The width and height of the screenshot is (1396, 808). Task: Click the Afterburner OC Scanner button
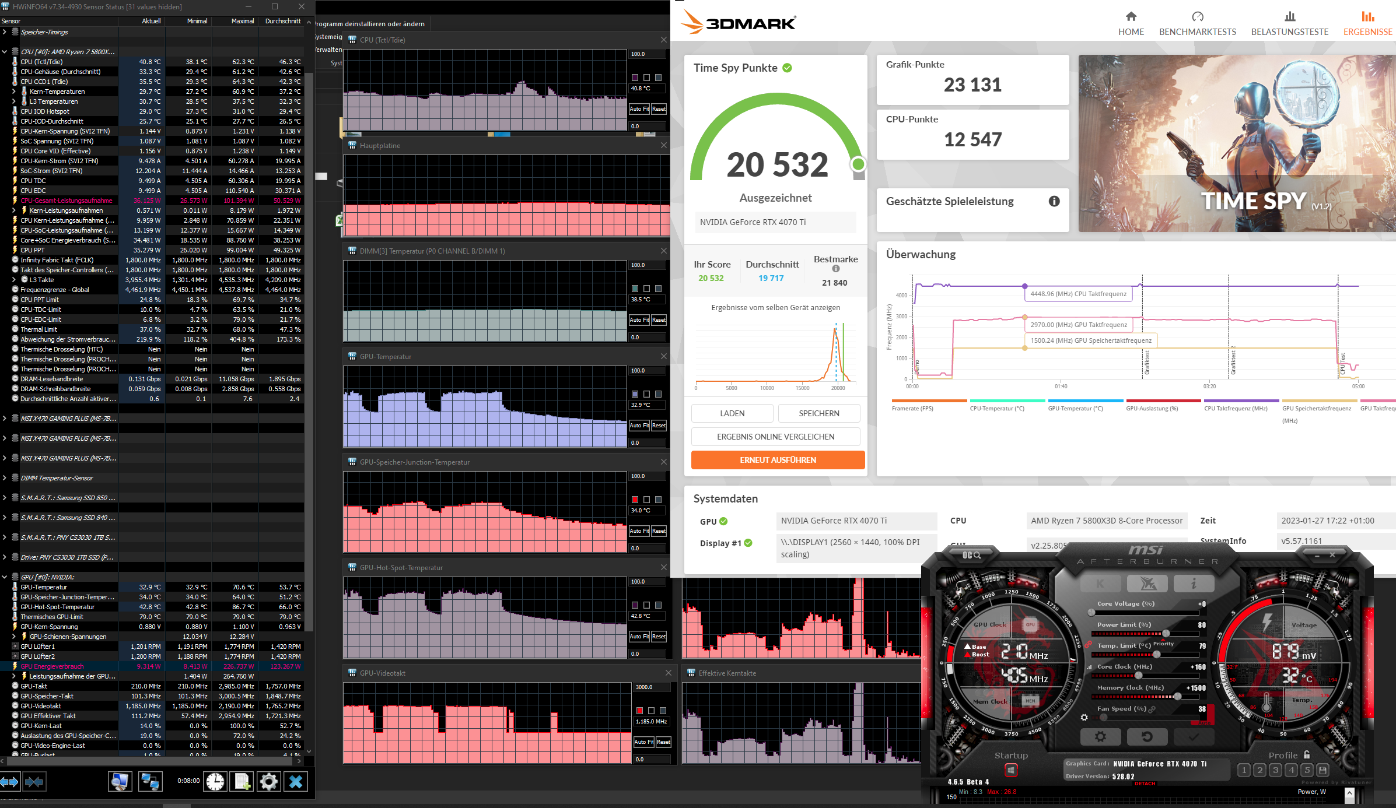(971, 555)
